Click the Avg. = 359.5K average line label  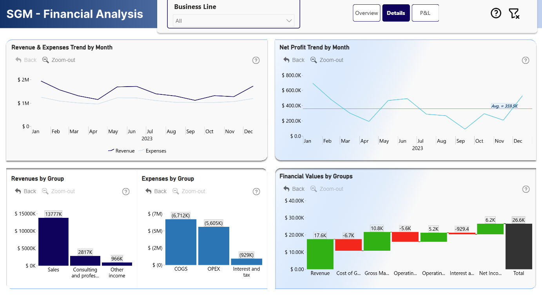click(504, 106)
